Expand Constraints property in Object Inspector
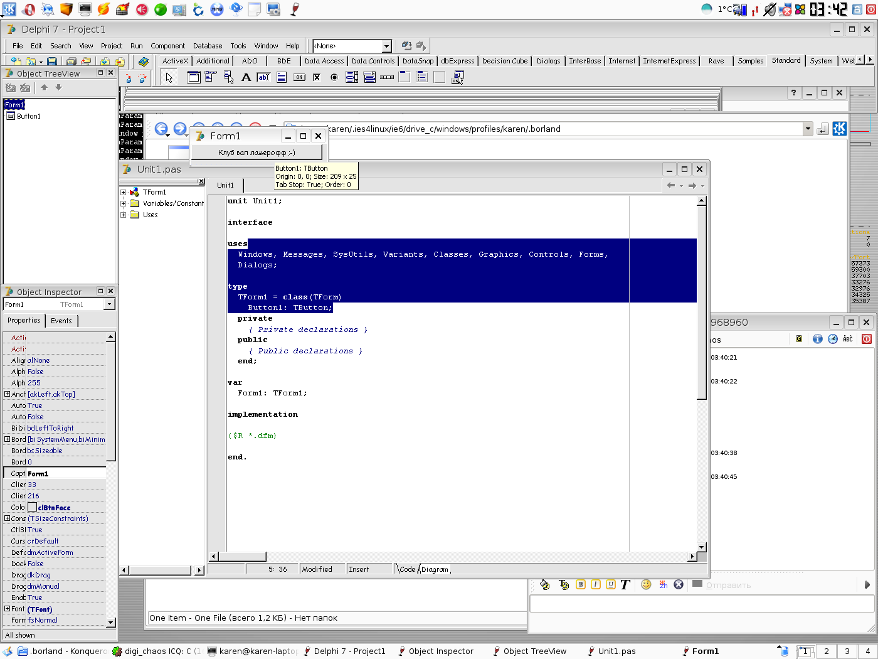 7,518
